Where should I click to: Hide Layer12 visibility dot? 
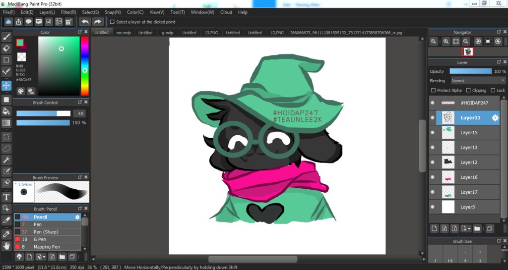(x=432, y=162)
